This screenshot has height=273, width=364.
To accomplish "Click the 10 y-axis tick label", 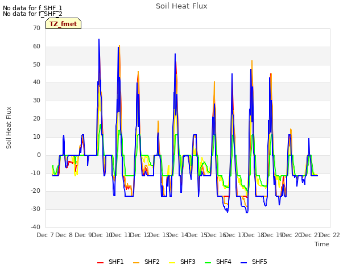I will point(36,136).
